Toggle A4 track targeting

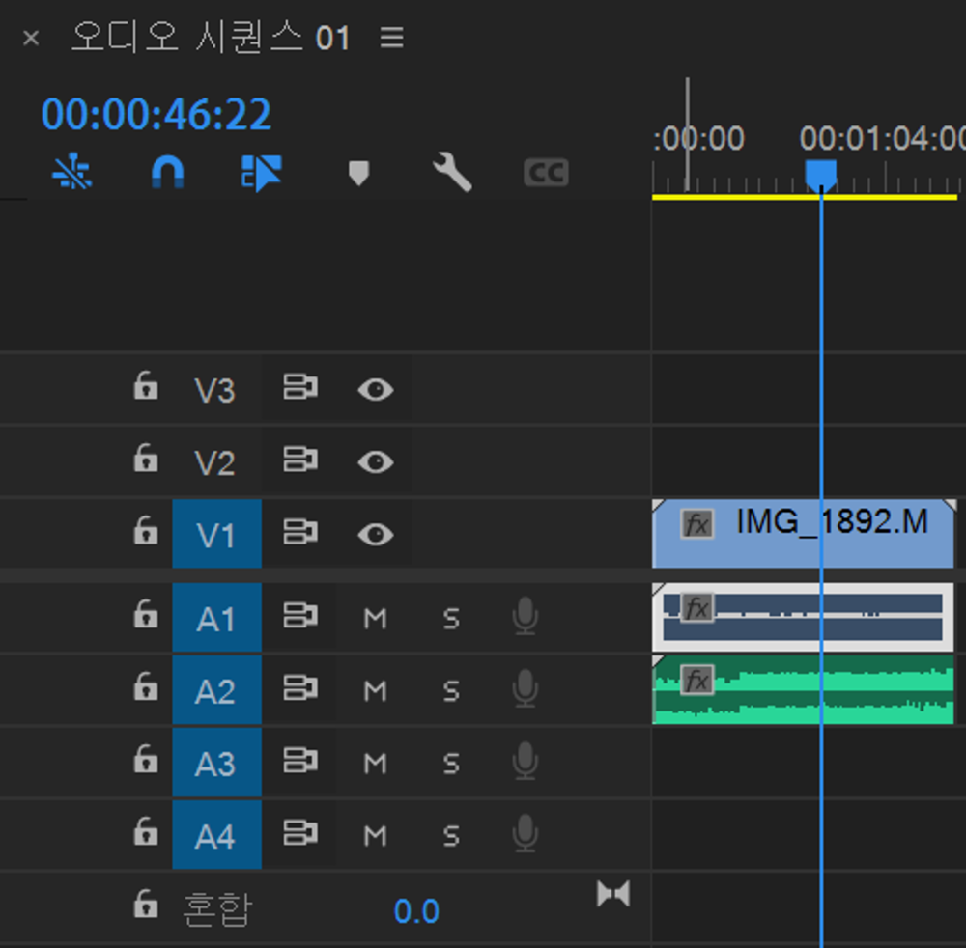tap(216, 835)
